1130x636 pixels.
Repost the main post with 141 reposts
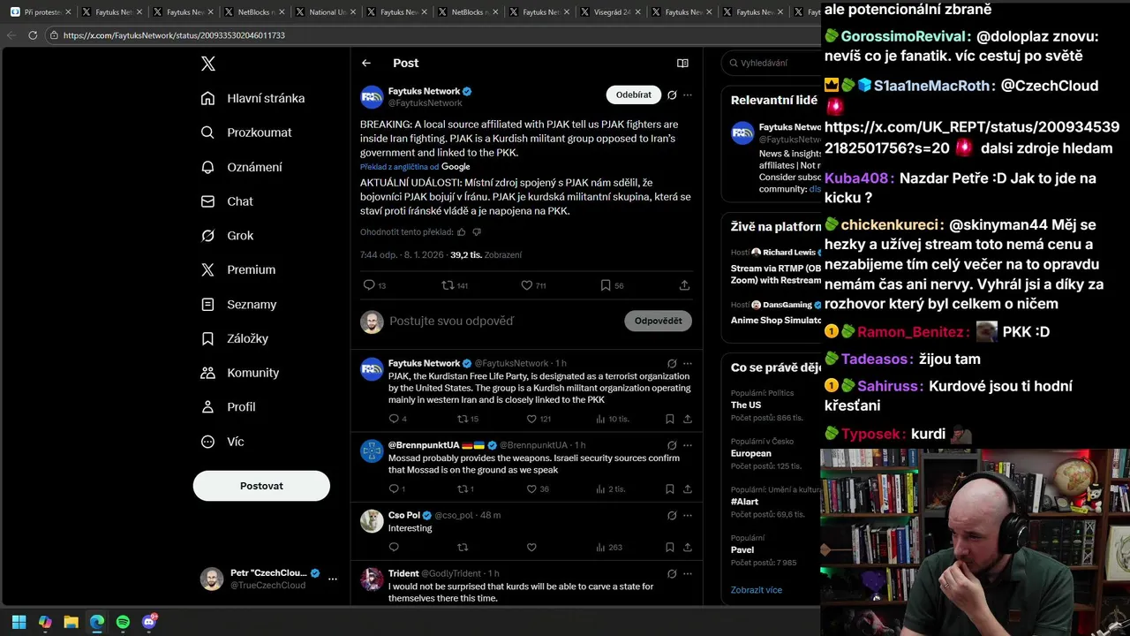tap(455, 285)
